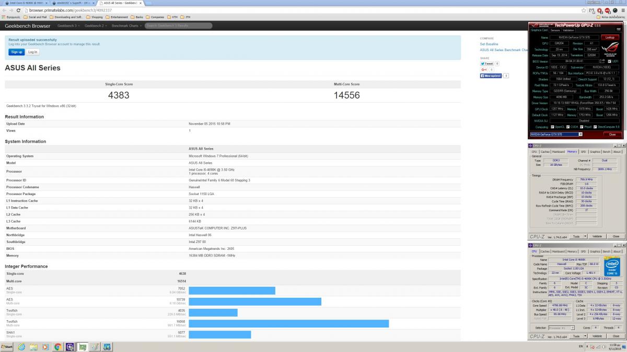Bookmark this page with the star icon
The image size is (627, 352).
[x=584, y=10]
